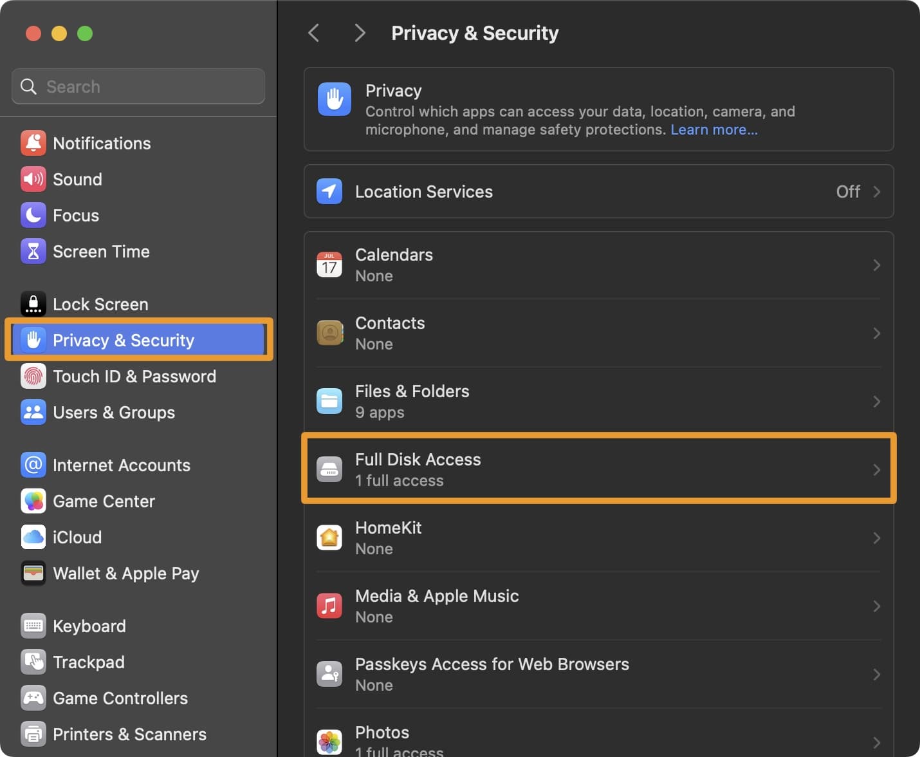
Task: Click the Location Services "Off" status
Action: pyautogui.click(x=848, y=192)
